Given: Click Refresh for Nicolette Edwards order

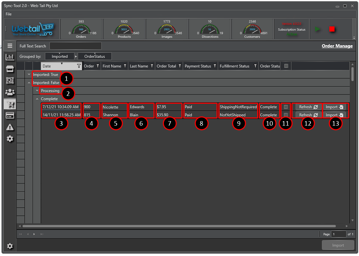Looking at the screenshot, I should point(308,107).
